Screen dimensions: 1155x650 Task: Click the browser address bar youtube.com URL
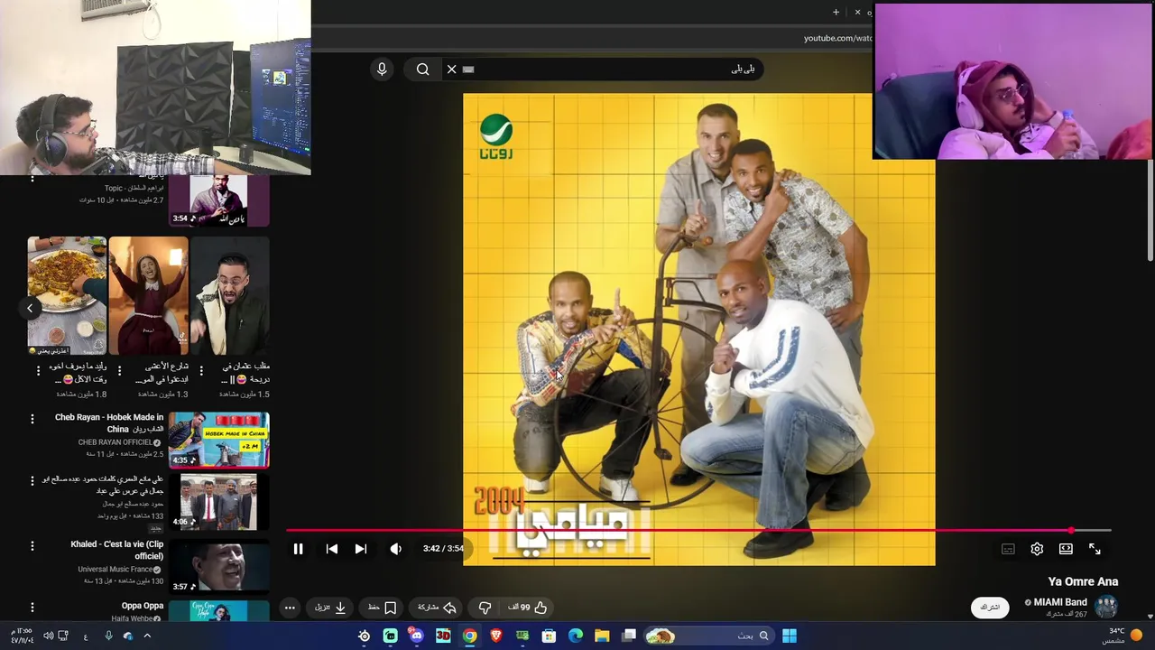(837, 38)
